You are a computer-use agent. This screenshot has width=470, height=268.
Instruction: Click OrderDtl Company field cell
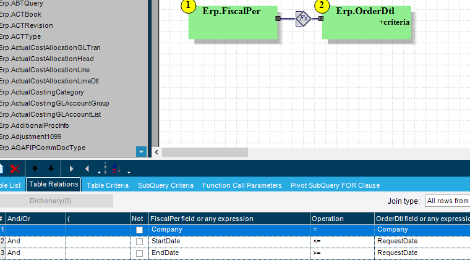coord(422,230)
